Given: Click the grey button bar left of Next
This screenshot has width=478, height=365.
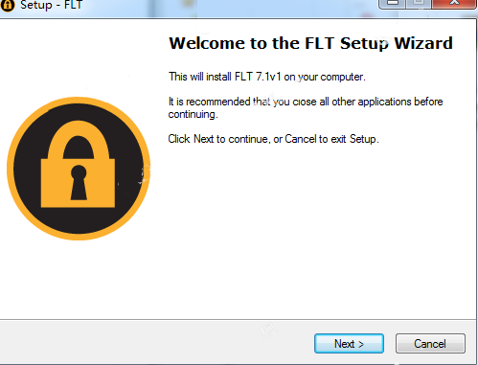Looking at the screenshot, I should 156,342.
